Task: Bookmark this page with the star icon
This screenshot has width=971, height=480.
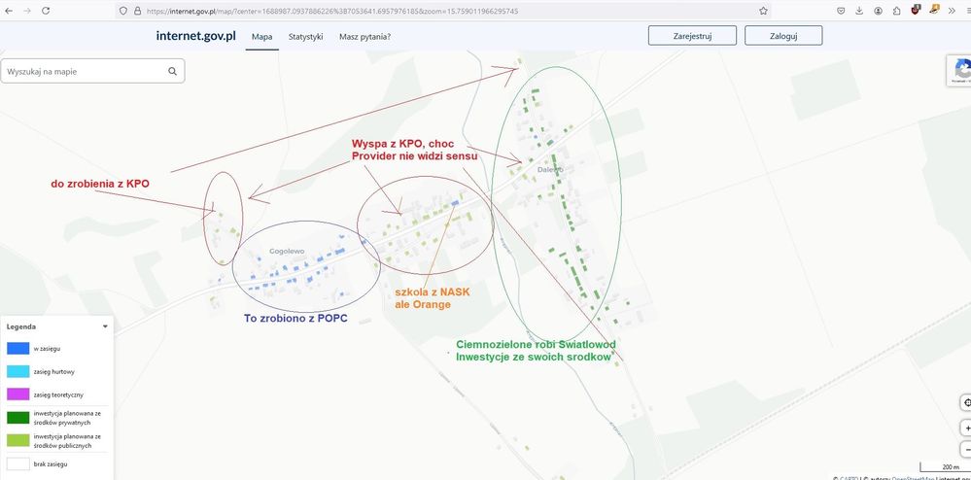Action: 764,11
